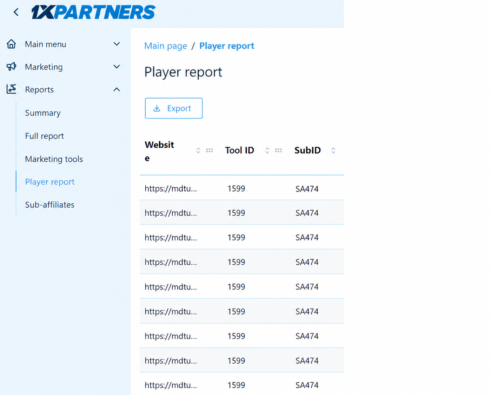Open the Website column drag handle dots
This screenshot has height=395, width=491.
pos(210,150)
